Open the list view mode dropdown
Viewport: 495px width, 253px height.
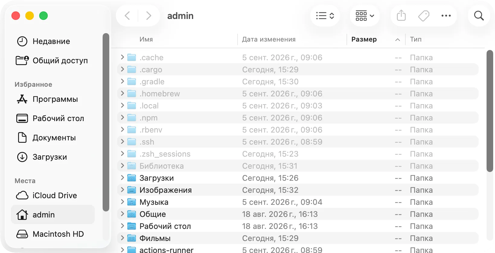(325, 16)
